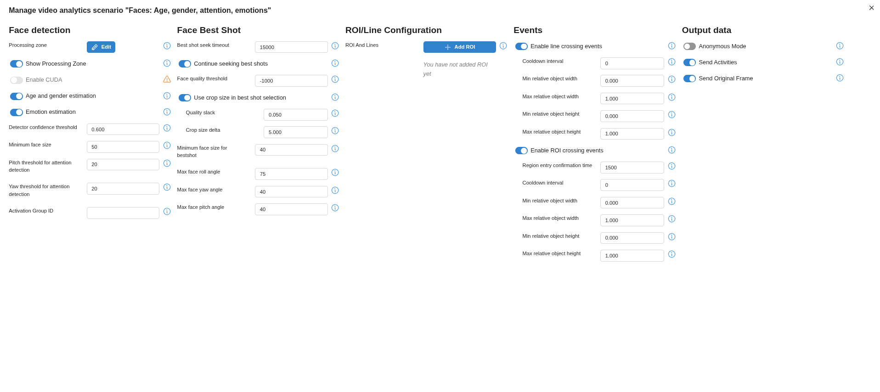This screenshot has height=392, width=880.
Task: Click info icon for Max face roll angle
Action: 335,173
